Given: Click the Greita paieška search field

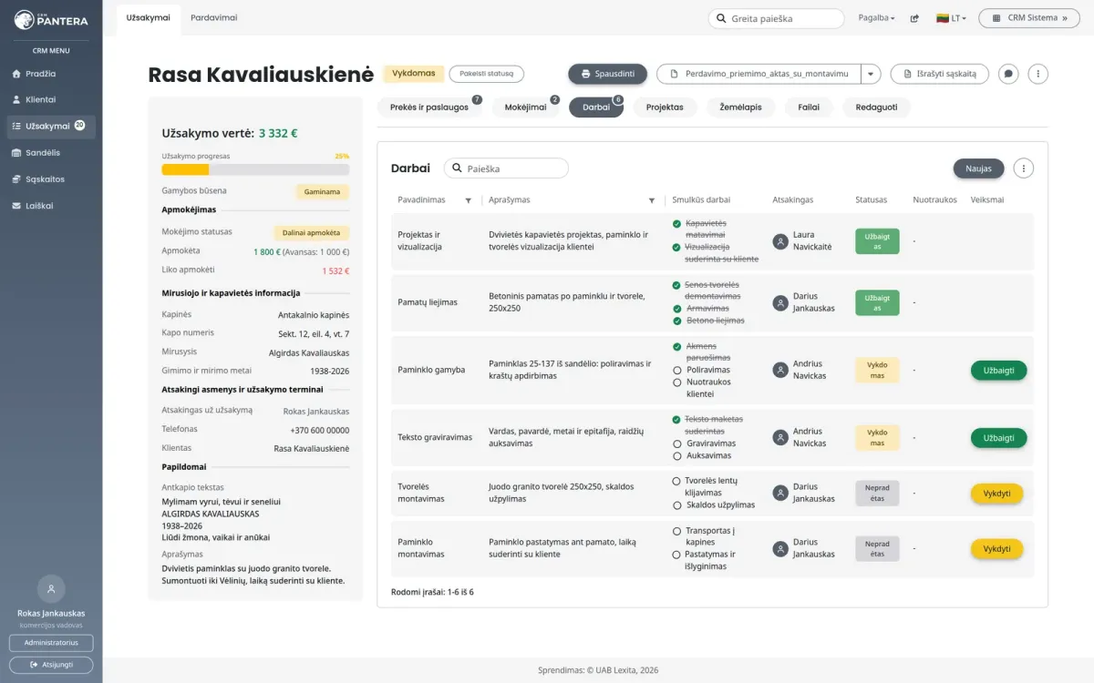Looking at the screenshot, I should coord(777,18).
